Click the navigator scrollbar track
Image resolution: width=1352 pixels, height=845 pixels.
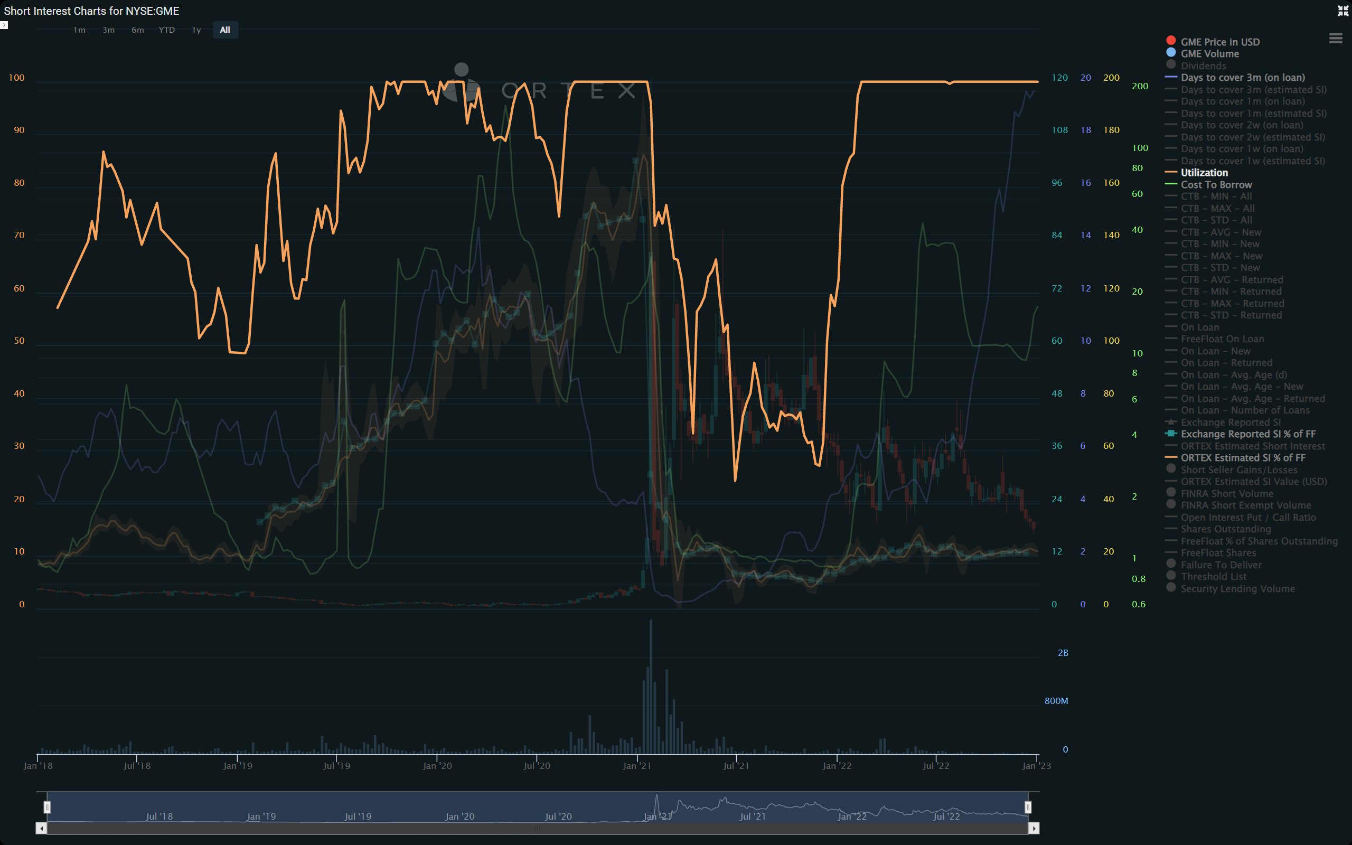pos(537,828)
